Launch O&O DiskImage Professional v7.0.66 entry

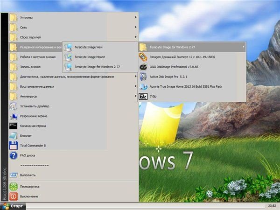(192, 67)
